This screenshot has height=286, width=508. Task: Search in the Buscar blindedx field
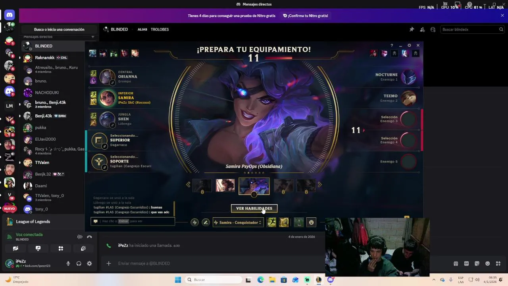(472, 29)
